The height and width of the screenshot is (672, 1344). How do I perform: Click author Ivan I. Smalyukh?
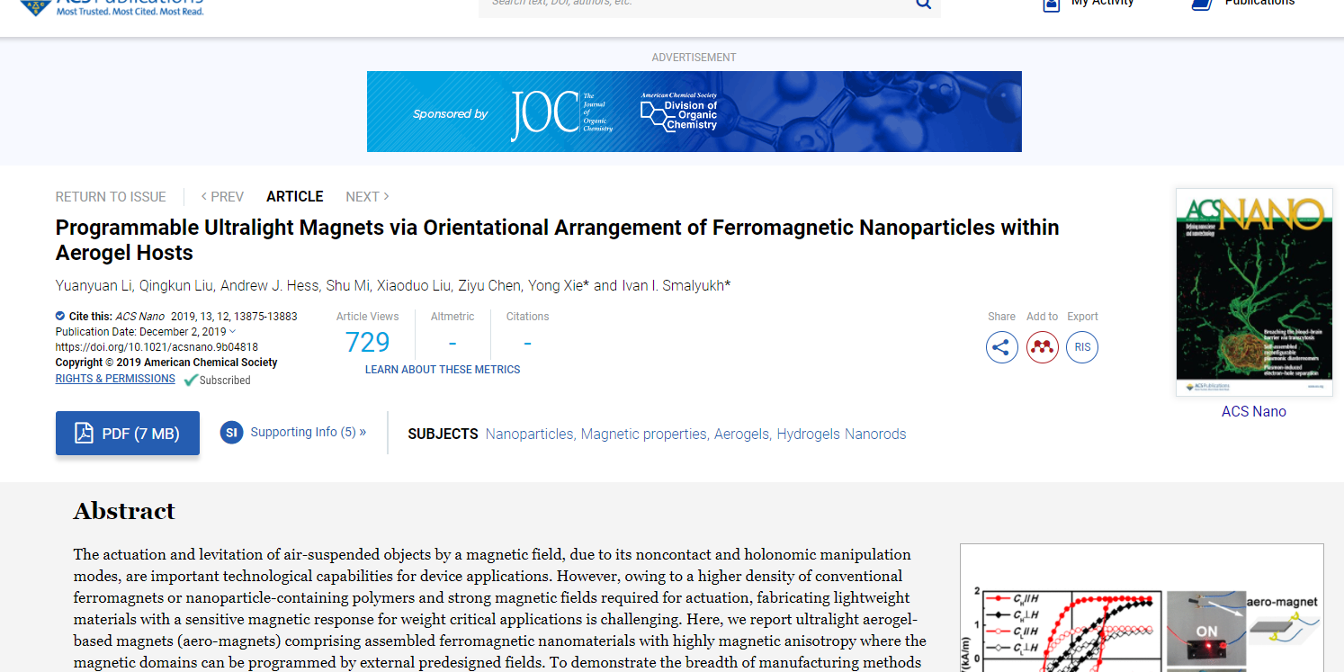(672, 286)
